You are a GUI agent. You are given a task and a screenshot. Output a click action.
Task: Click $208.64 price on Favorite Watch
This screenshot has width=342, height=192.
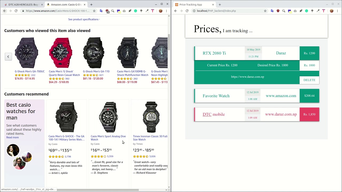(x=309, y=96)
